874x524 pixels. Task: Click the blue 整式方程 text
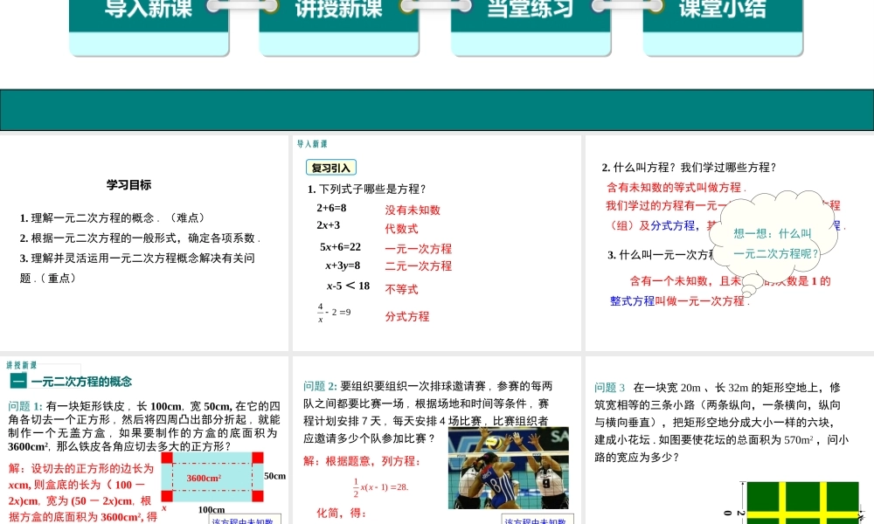[632, 300]
